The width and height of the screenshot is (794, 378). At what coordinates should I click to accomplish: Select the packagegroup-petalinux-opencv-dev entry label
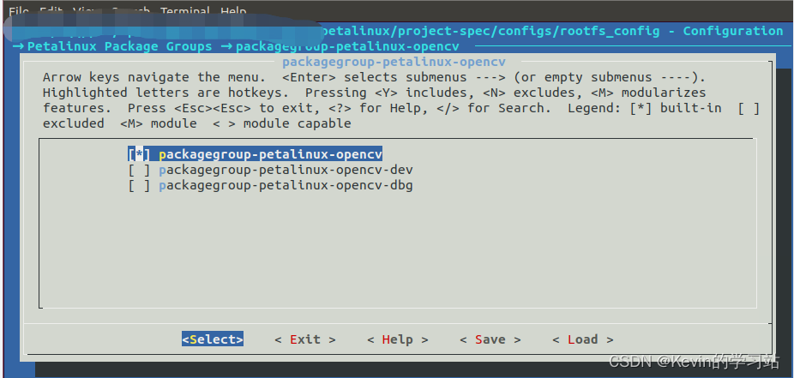tap(286, 170)
